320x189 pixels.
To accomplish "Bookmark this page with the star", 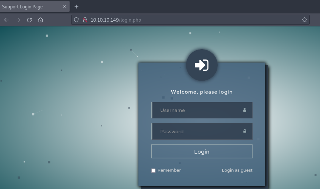I will point(304,20).
